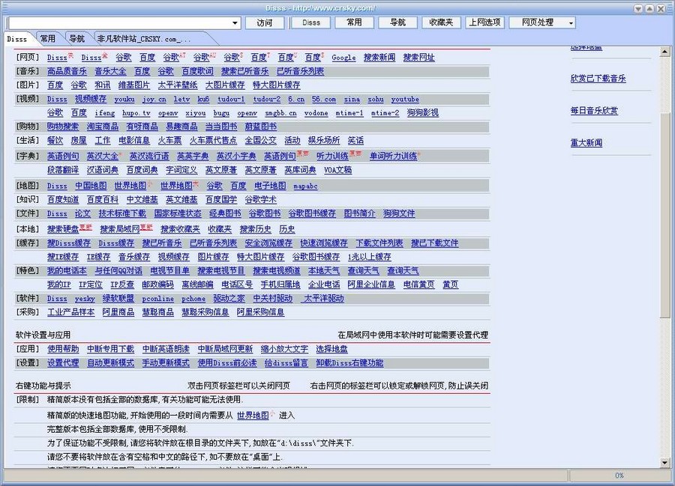Switch to the 导航 tab
675x486 pixels.
click(76, 39)
